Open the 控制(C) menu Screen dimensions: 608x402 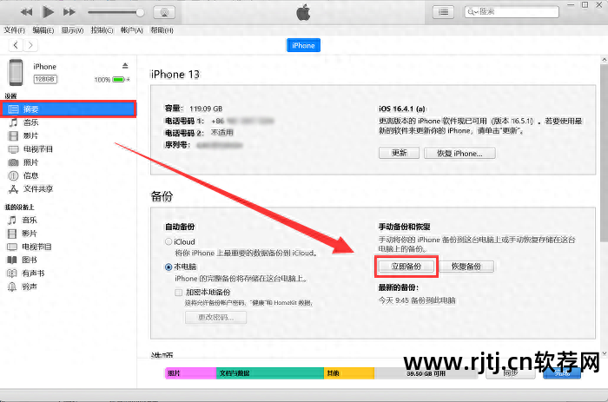pos(102,30)
